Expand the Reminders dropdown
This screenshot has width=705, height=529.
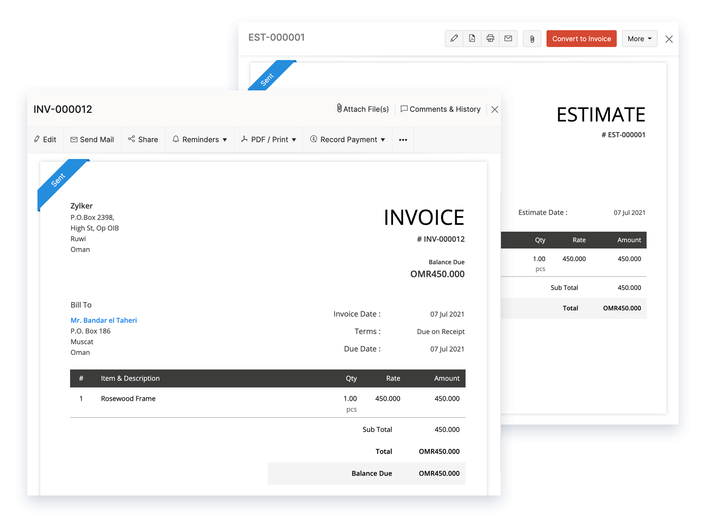coord(200,139)
